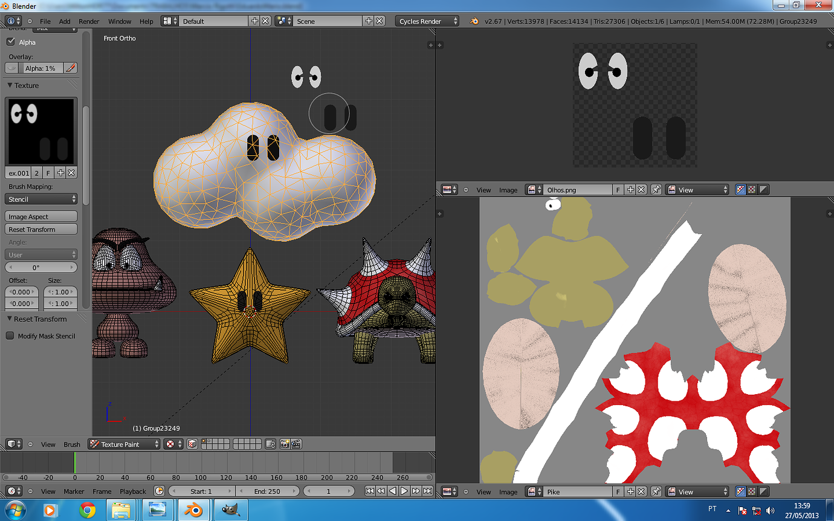The height and width of the screenshot is (521, 834).
Task: Play animation forward in the timeline
Action: click(404, 491)
